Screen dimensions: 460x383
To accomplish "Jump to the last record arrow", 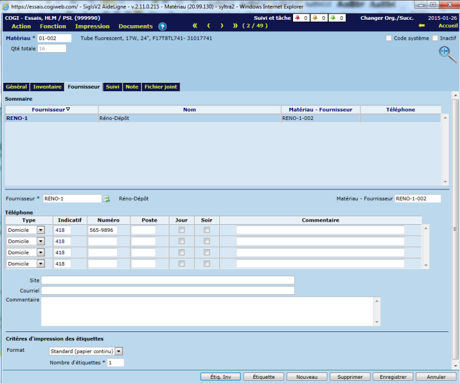I will tap(235, 26).
